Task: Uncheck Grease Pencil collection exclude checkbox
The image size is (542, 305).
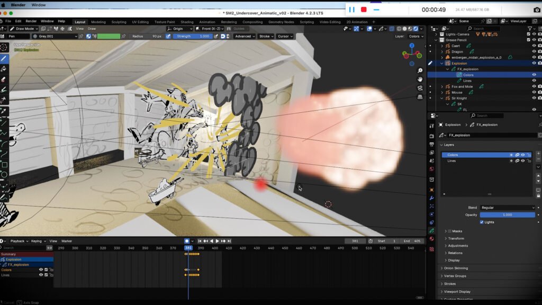Action: click(528, 40)
